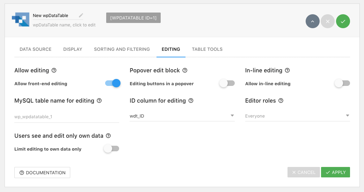Click the green Apply button
Image resolution: width=364 pixels, height=192 pixels.
tap(335, 173)
